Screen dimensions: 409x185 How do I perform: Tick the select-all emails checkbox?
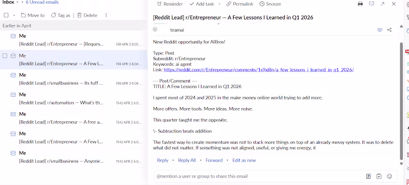[6, 15]
